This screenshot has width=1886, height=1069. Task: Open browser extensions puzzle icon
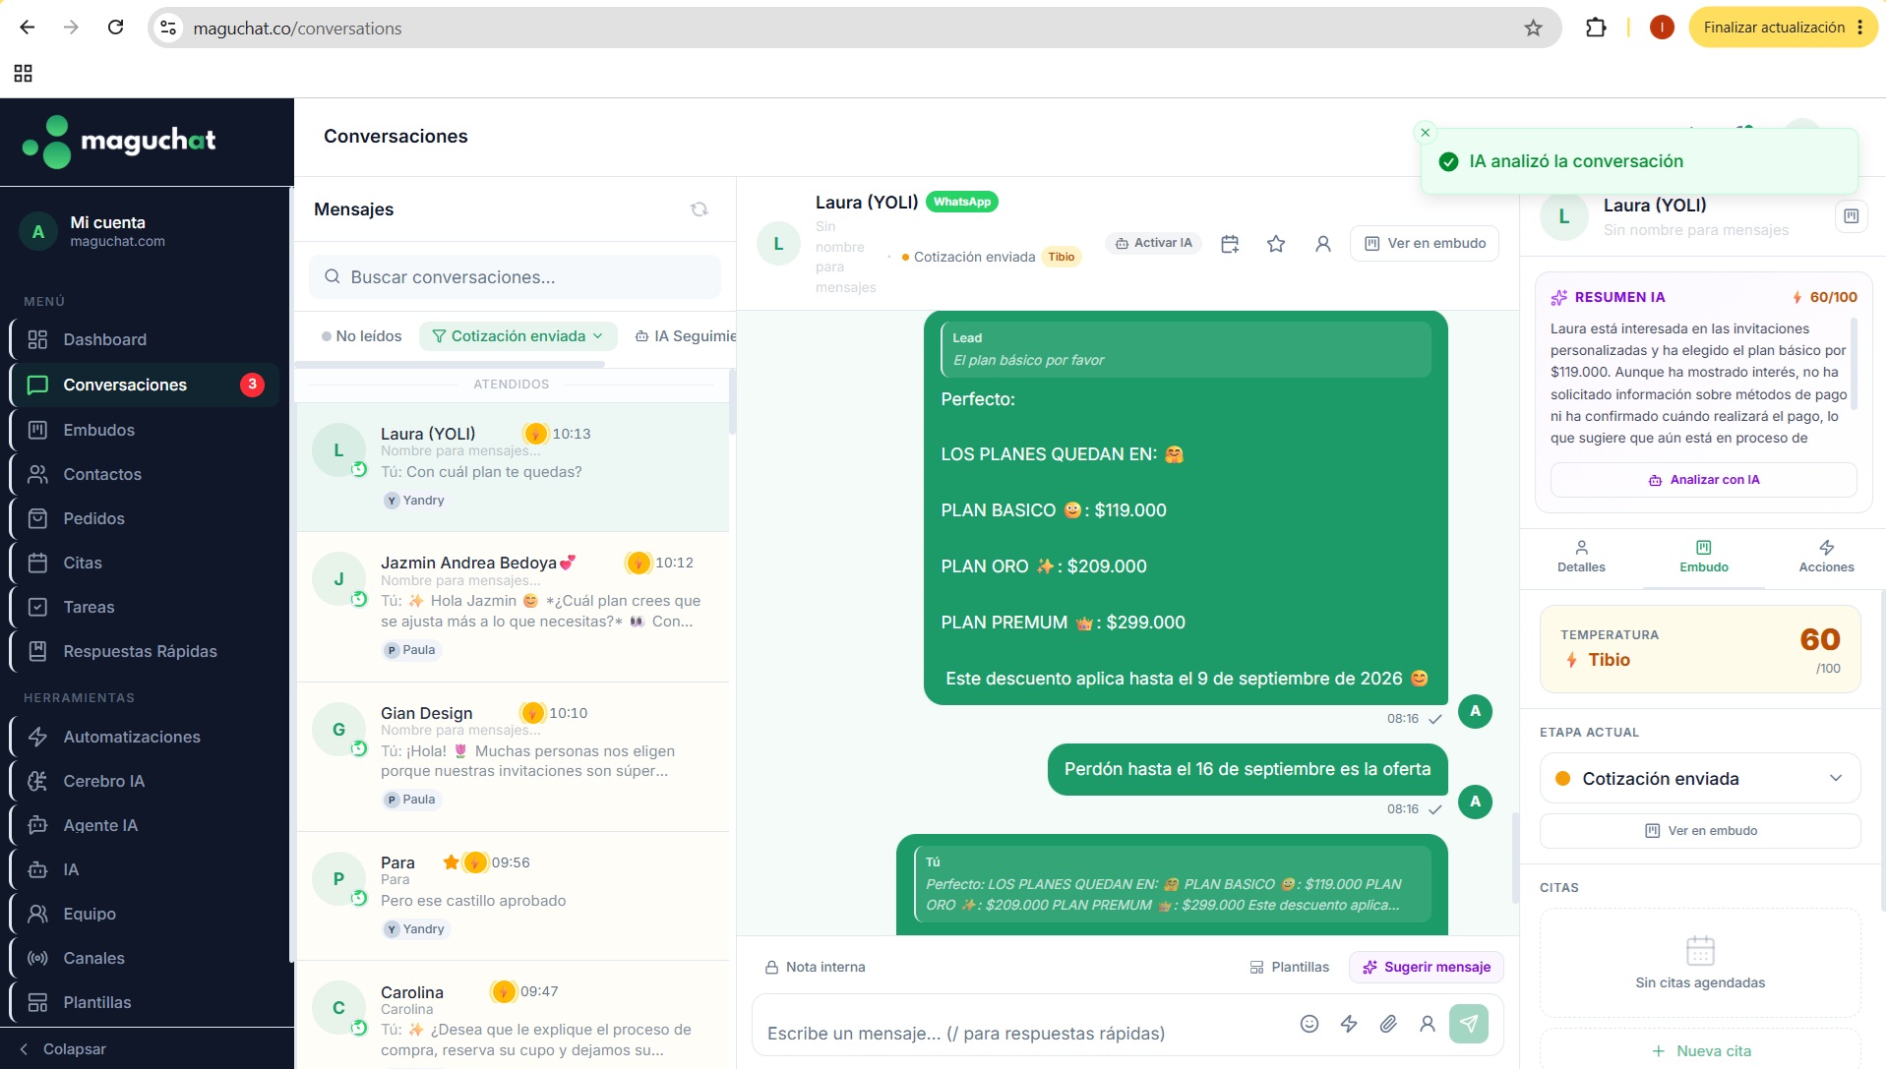pos(1596,28)
